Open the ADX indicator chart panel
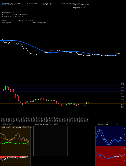Screen dimensions: 126x166 (x=15, y=136)
